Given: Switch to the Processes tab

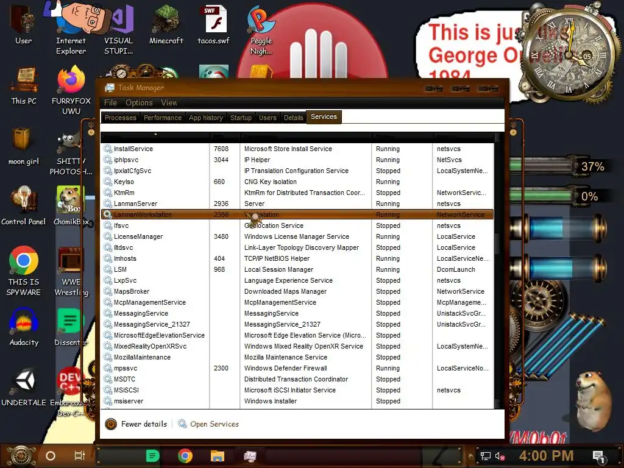Looking at the screenshot, I should coord(120,118).
